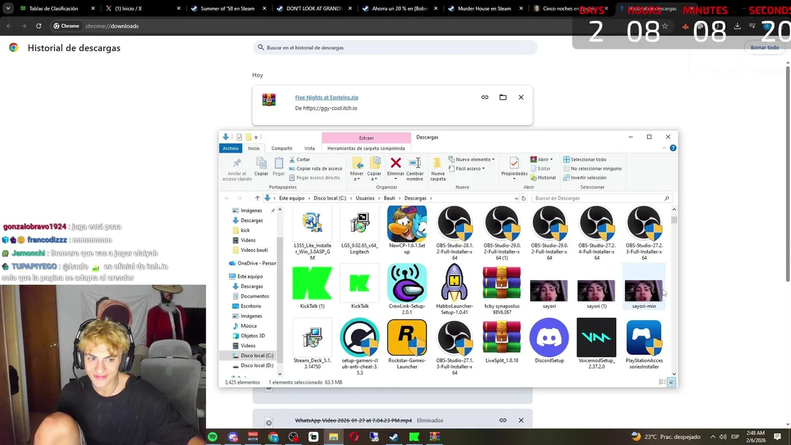Open the Archivo menu in Explorer

click(x=231, y=148)
